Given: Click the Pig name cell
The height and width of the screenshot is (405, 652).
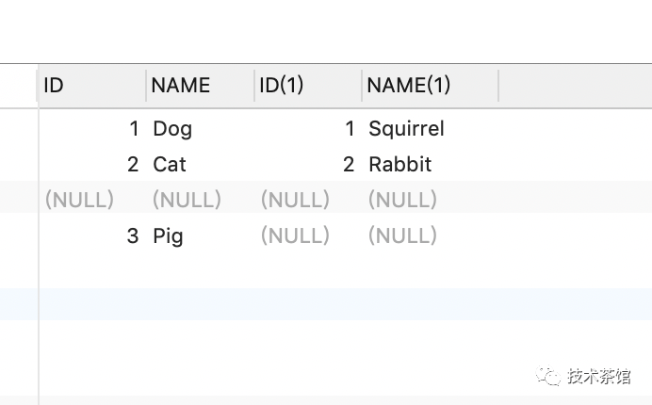Looking at the screenshot, I should click(168, 236).
